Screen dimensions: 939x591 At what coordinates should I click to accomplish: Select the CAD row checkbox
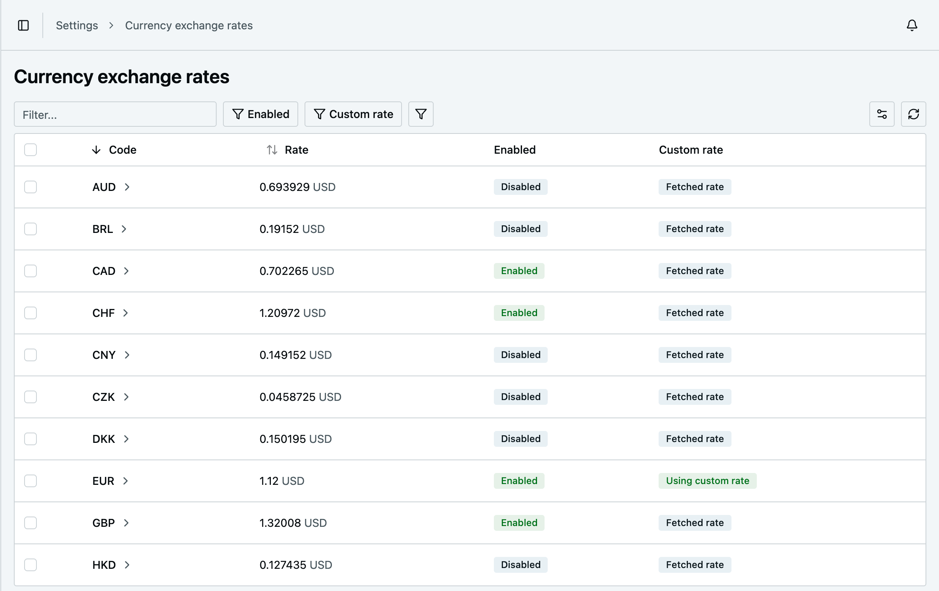click(30, 271)
